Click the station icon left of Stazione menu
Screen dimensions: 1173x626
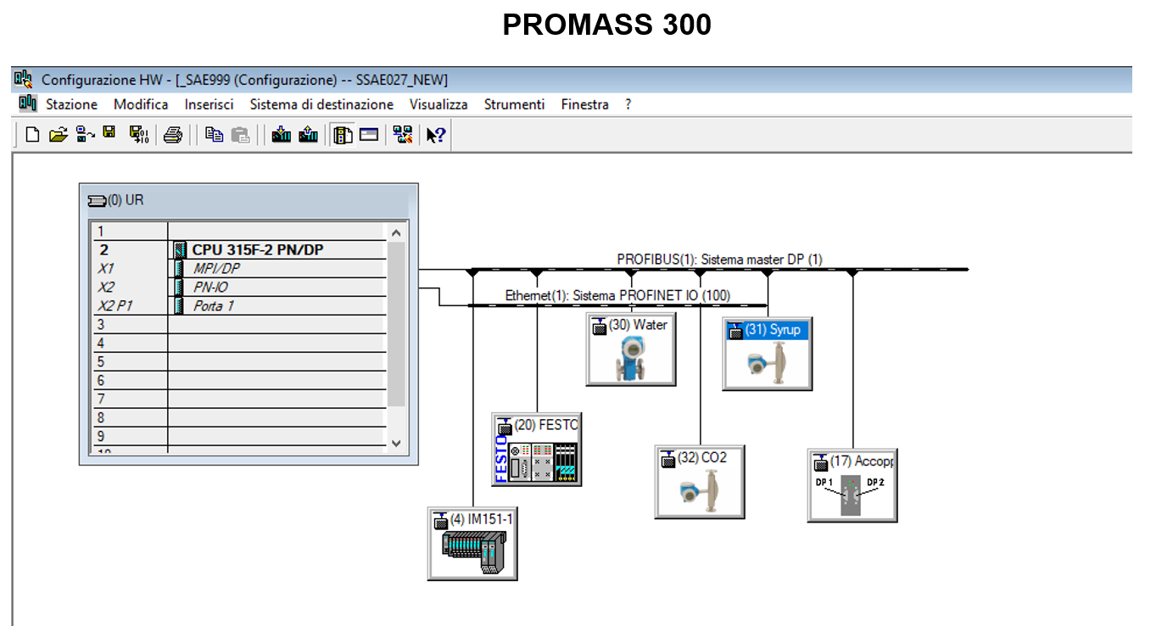click(28, 103)
